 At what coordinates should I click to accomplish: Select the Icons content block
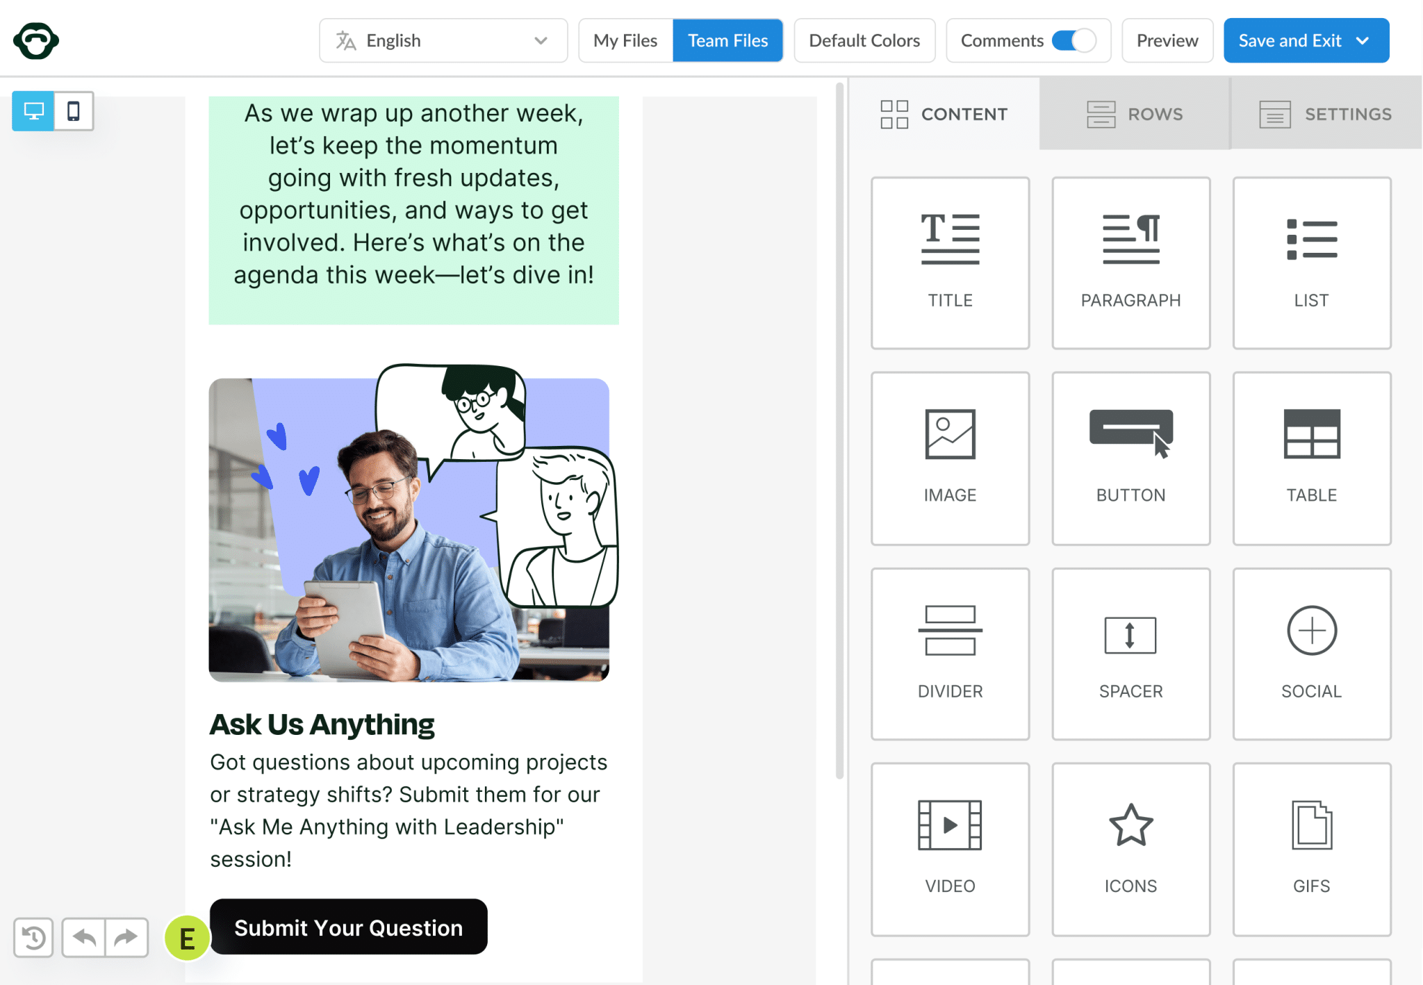tap(1130, 849)
